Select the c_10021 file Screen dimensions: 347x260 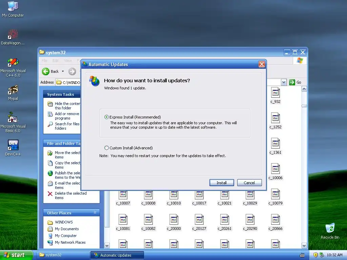click(x=225, y=198)
